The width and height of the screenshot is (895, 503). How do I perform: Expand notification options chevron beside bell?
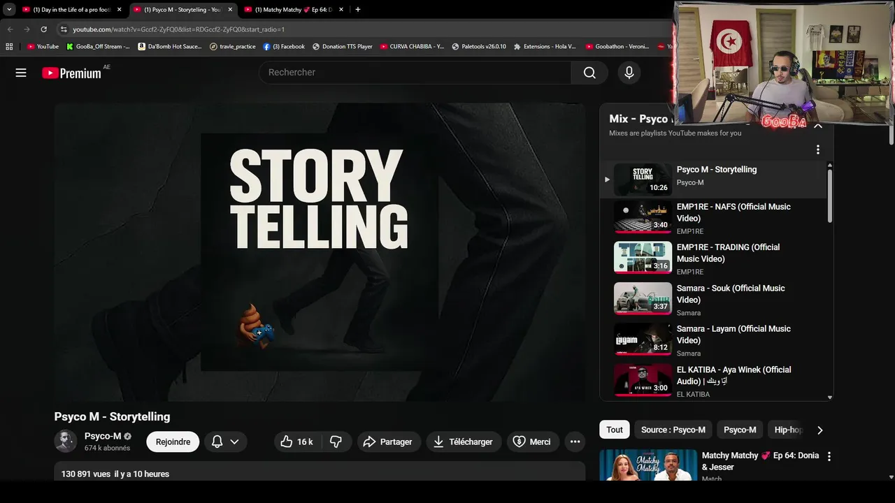(234, 442)
